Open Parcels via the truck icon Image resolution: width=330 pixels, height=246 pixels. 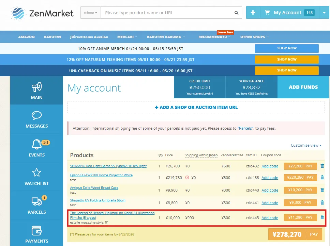36,201
